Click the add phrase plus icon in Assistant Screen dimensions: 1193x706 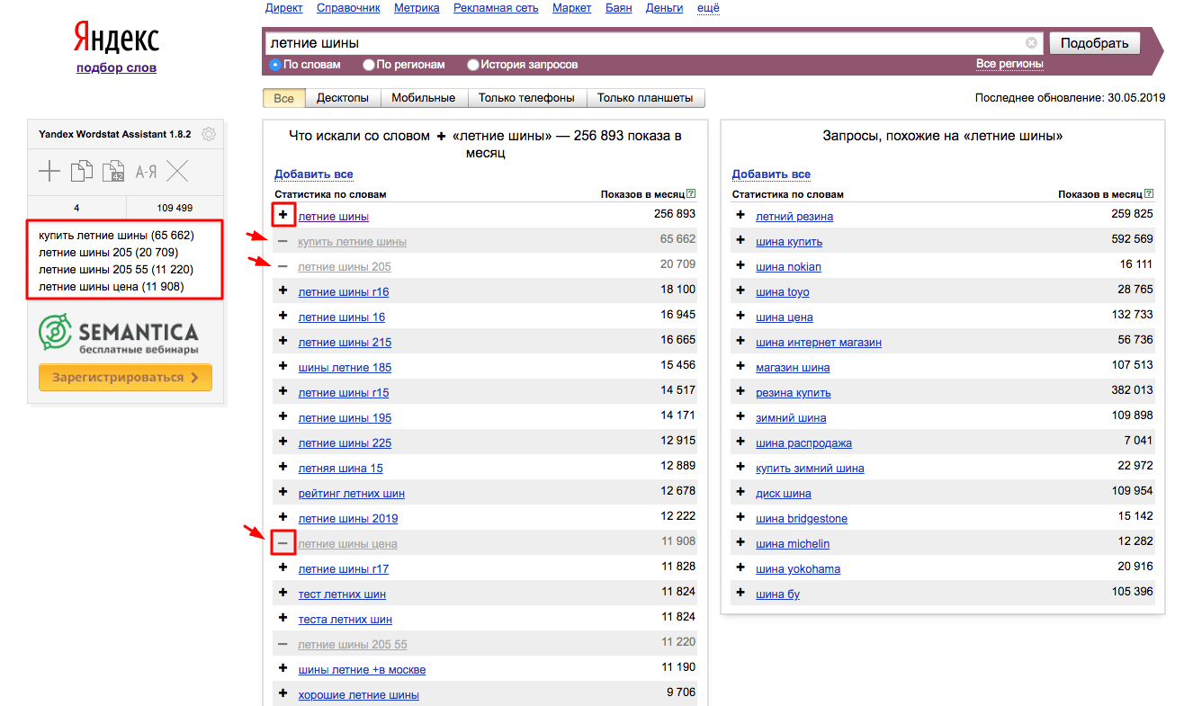click(49, 171)
